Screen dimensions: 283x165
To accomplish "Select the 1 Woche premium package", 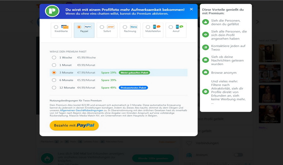I will 54,58.
